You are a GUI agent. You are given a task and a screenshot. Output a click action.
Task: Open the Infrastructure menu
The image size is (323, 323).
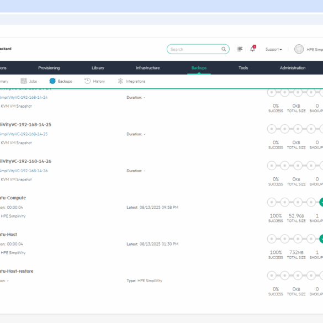[148, 68]
